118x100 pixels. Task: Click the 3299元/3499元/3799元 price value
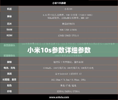click(68, 91)
